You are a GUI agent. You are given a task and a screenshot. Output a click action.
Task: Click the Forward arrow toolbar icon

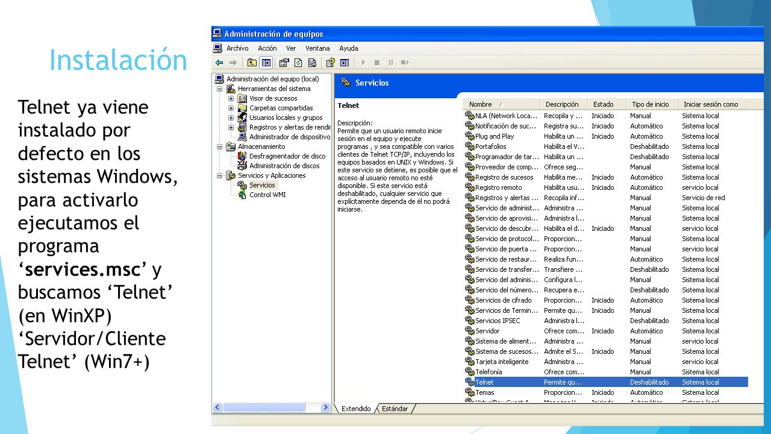(x=233, y=63)
